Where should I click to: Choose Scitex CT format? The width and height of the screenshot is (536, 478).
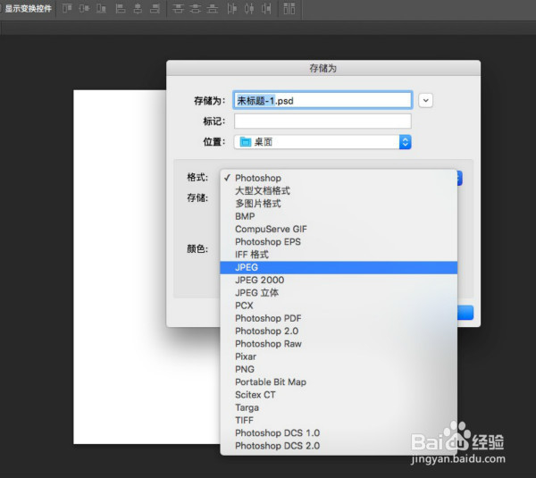(x=339, y=395)
